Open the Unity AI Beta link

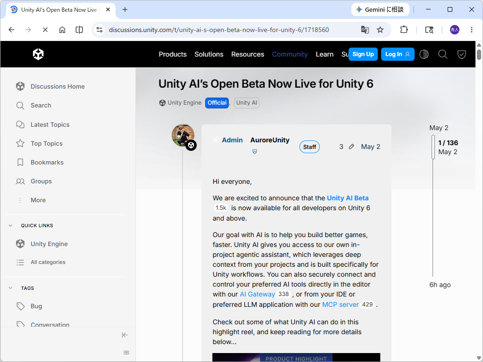(x=348, y=198)
